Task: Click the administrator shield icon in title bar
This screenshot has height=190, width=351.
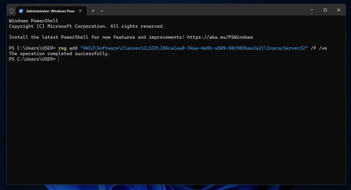Action: (12, 11)
